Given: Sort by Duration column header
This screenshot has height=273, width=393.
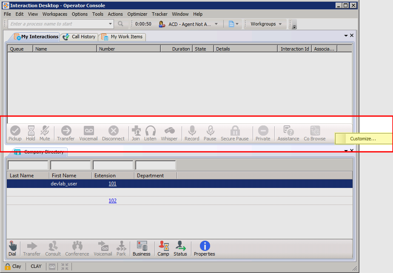Looking at the screenshot, I should pyautogui.click(x=177, y=49).
